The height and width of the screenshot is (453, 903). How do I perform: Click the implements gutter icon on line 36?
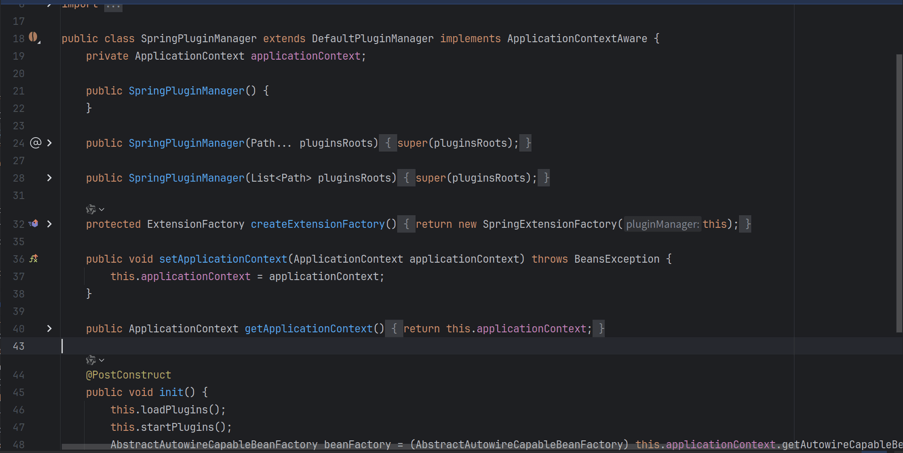[x=34, y=258]
